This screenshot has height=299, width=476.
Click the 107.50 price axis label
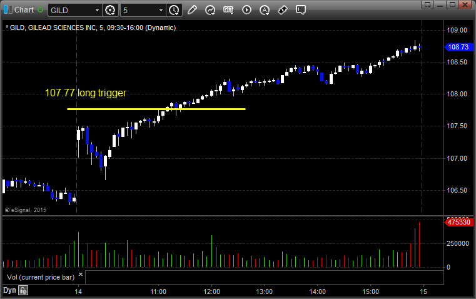tap(457, 126)
